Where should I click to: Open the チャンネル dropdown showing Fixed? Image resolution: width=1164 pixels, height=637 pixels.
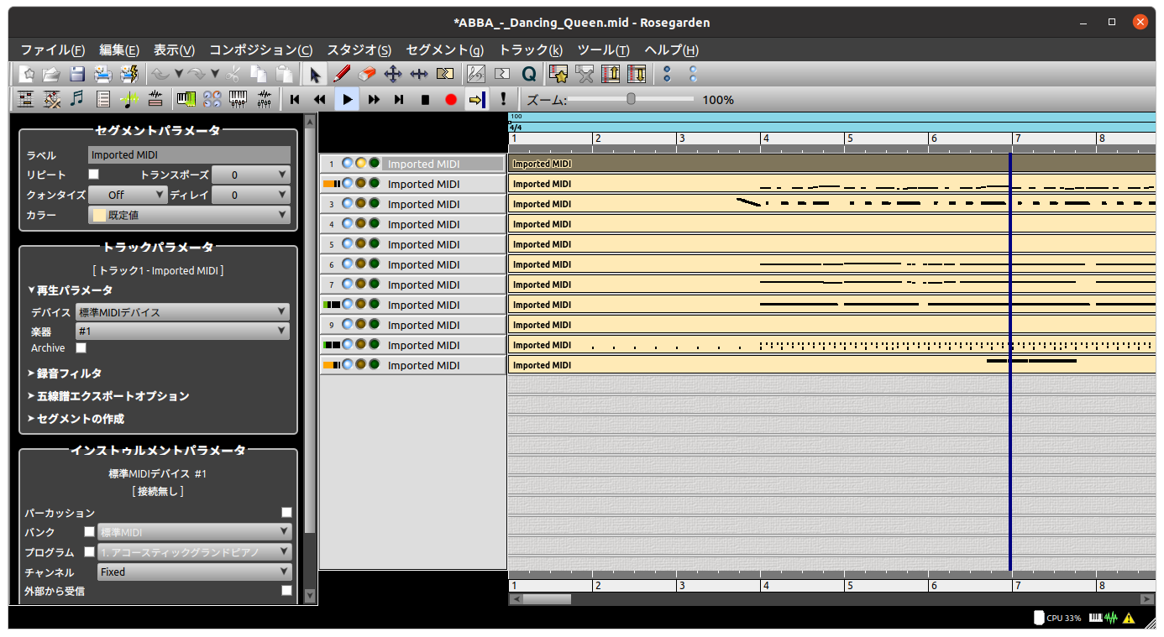pyautogui.click(x=194, y=572)
